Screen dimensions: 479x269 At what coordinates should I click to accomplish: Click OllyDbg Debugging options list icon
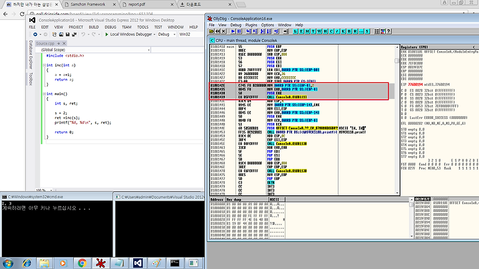click(377, 31)
